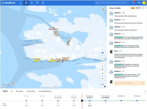
Task: Click the Polaris vessel label on map
Action: point(69,40)
